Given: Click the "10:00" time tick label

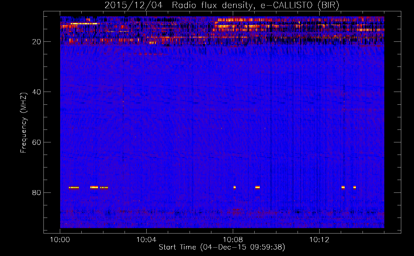Looking at the screenshot, I should [x=60, y=240].
